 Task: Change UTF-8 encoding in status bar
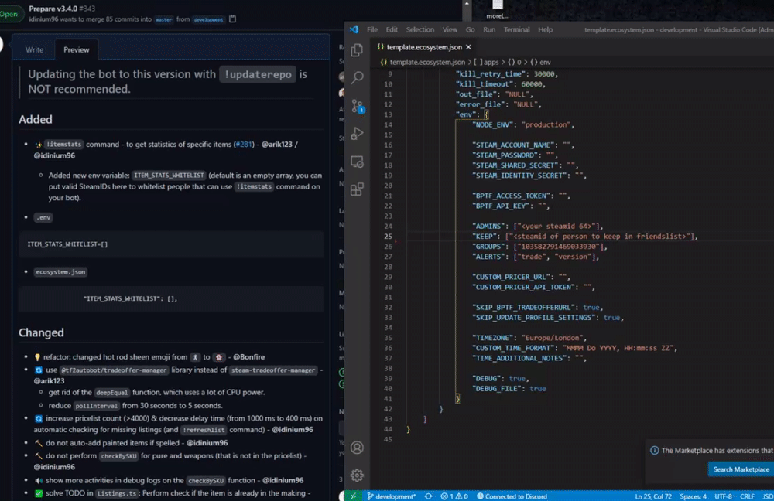coord(723,496)
